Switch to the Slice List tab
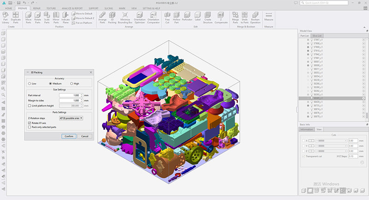The width and height of the screenshot is (369, 200). (x=317, y=36)
